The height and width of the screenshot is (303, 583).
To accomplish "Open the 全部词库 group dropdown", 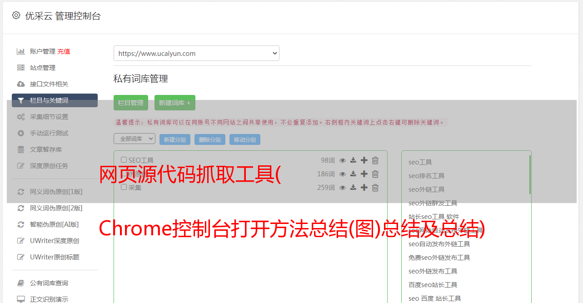I will click(x=135, y=139).
